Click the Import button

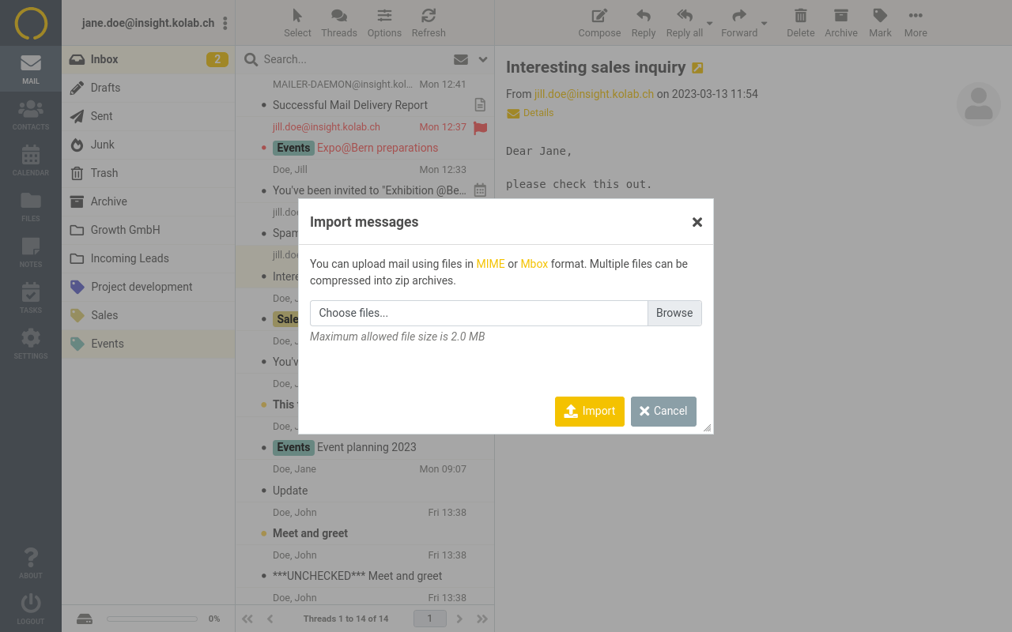[590, 411]
